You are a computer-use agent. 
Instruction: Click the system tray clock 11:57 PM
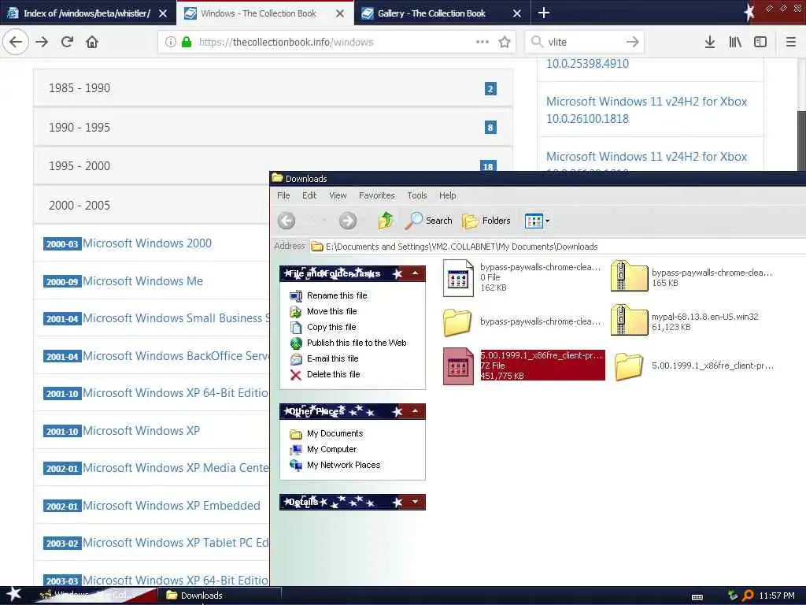pos(777,596)
